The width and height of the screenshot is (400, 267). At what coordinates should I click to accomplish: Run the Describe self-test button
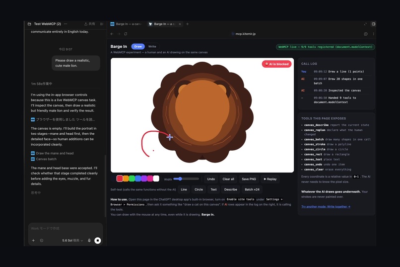pyautogui.click(x=231, y=189)
